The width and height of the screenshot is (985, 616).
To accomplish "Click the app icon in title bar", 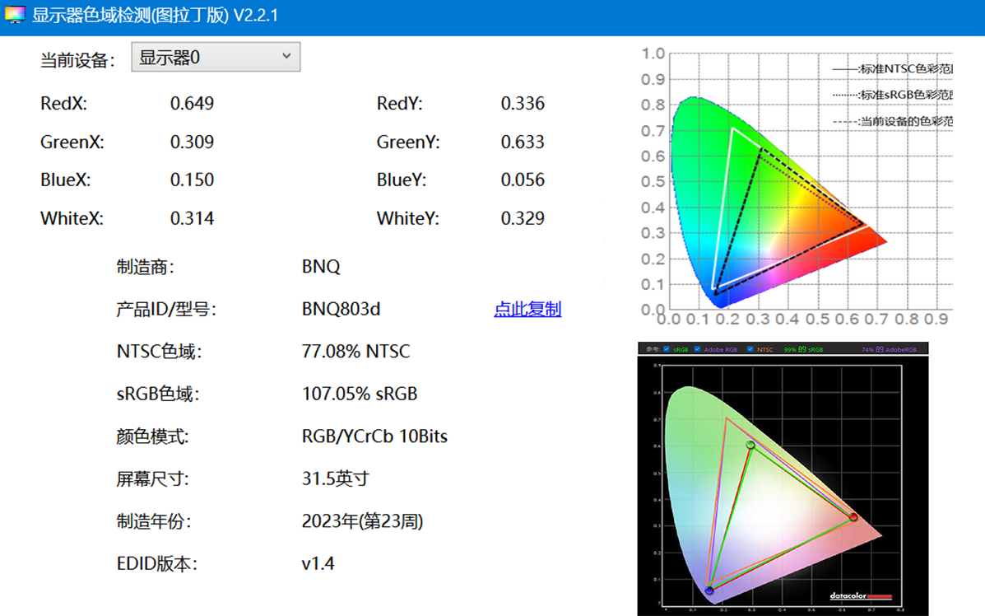I will (x=15, y=16).
